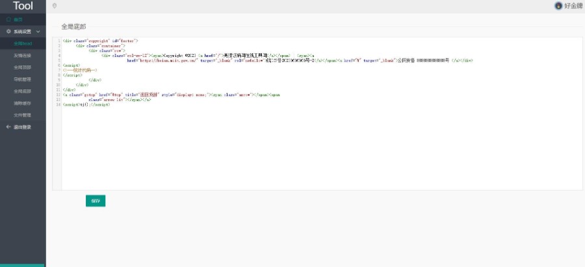Click the a class="gotop" code line

[x=171, y=95]
